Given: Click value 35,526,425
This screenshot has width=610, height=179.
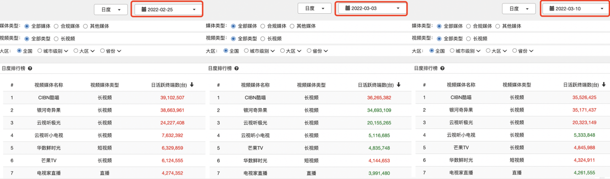Looking at the screenshot, I should [x=584, y=98].
